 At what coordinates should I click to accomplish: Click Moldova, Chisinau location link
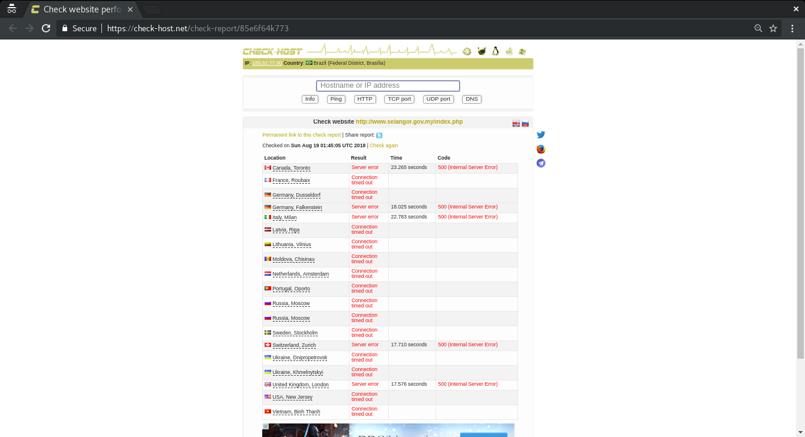tap(293, 260)
